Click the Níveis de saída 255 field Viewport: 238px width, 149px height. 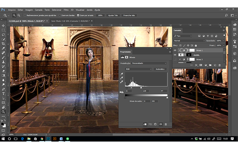154,101
